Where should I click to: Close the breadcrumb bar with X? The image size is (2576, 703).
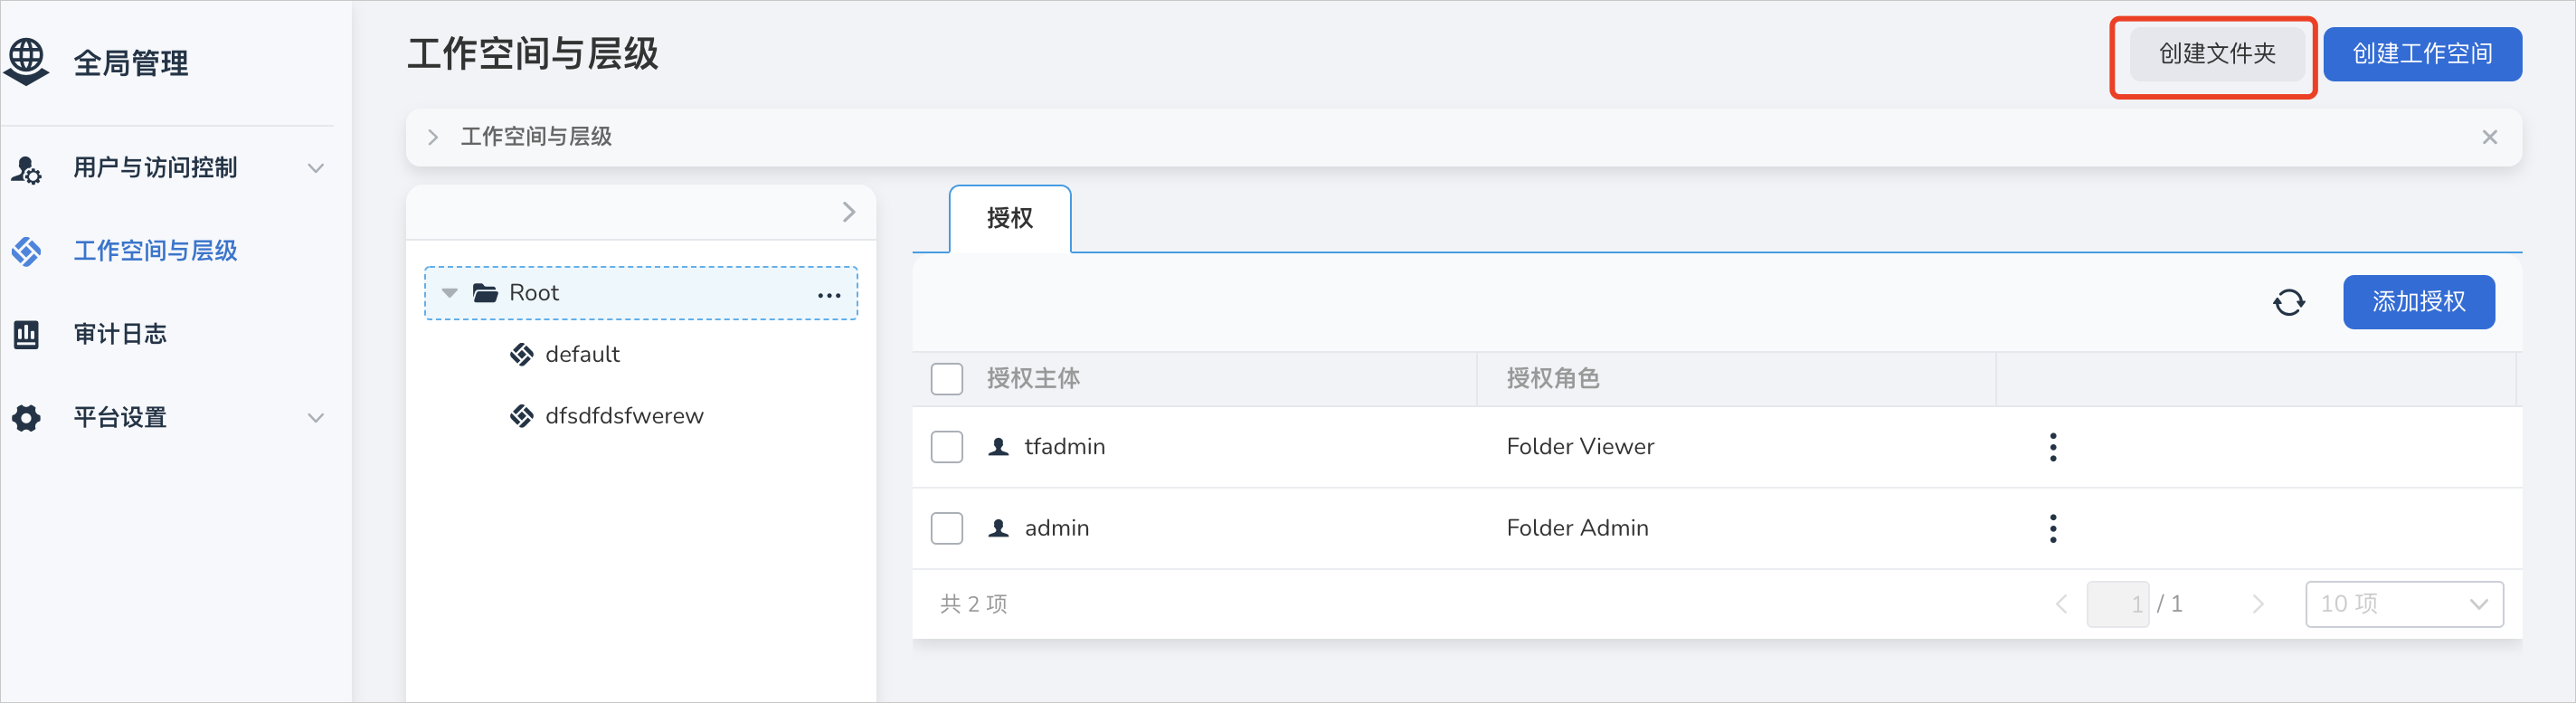coord(2490,137)
